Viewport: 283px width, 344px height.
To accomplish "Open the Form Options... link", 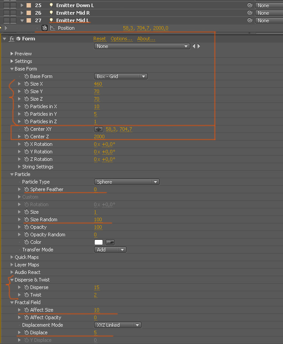I will pos(122,39).
